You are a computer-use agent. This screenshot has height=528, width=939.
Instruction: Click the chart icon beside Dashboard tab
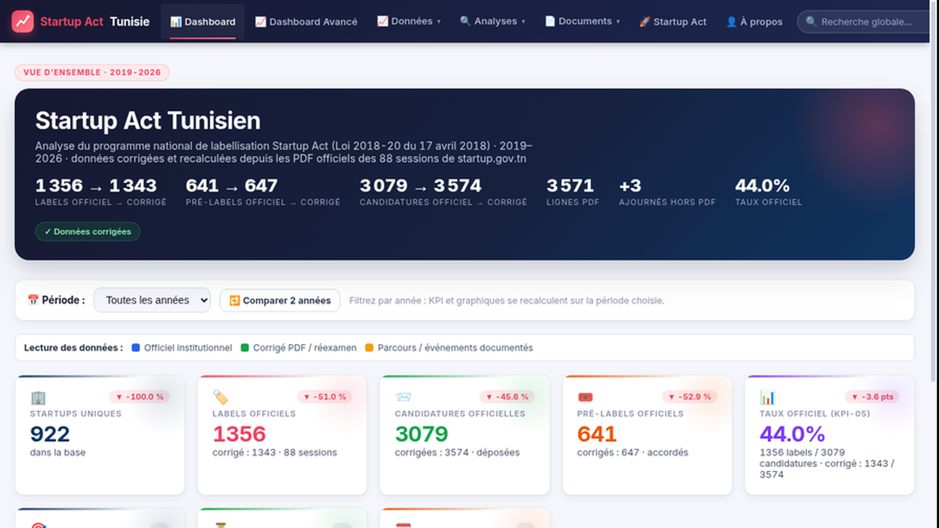pyautogui.click(x=176, y=22)
